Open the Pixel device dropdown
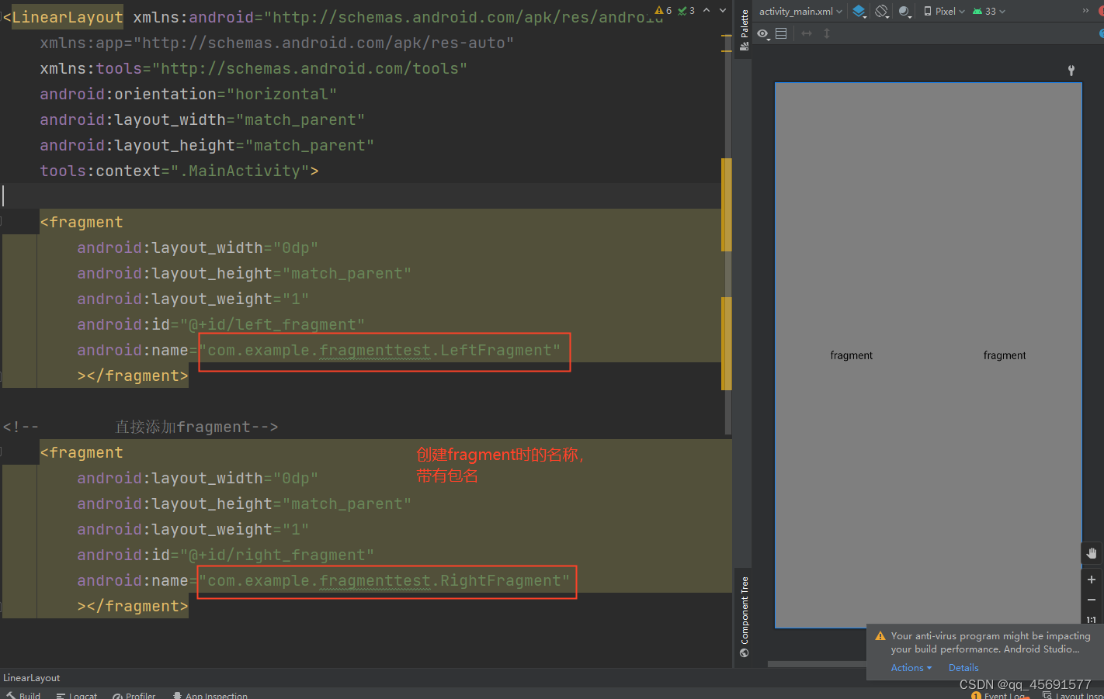 tap(944, 12)
